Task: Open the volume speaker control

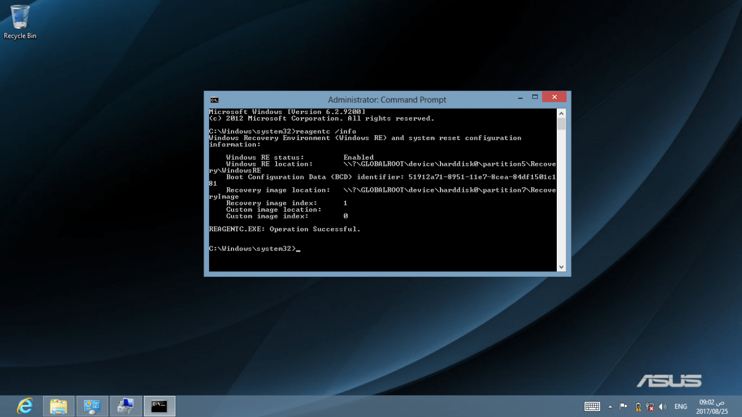Action: [x=662, y=407]
